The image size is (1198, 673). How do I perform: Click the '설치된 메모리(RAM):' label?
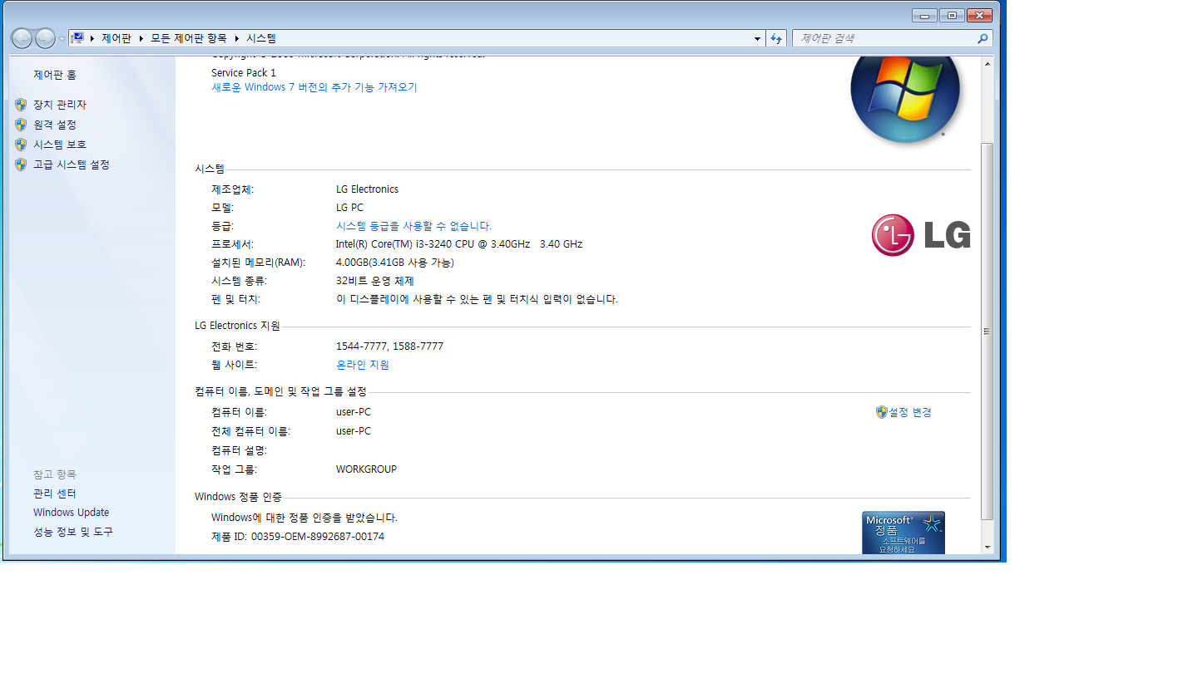[259, 263]
